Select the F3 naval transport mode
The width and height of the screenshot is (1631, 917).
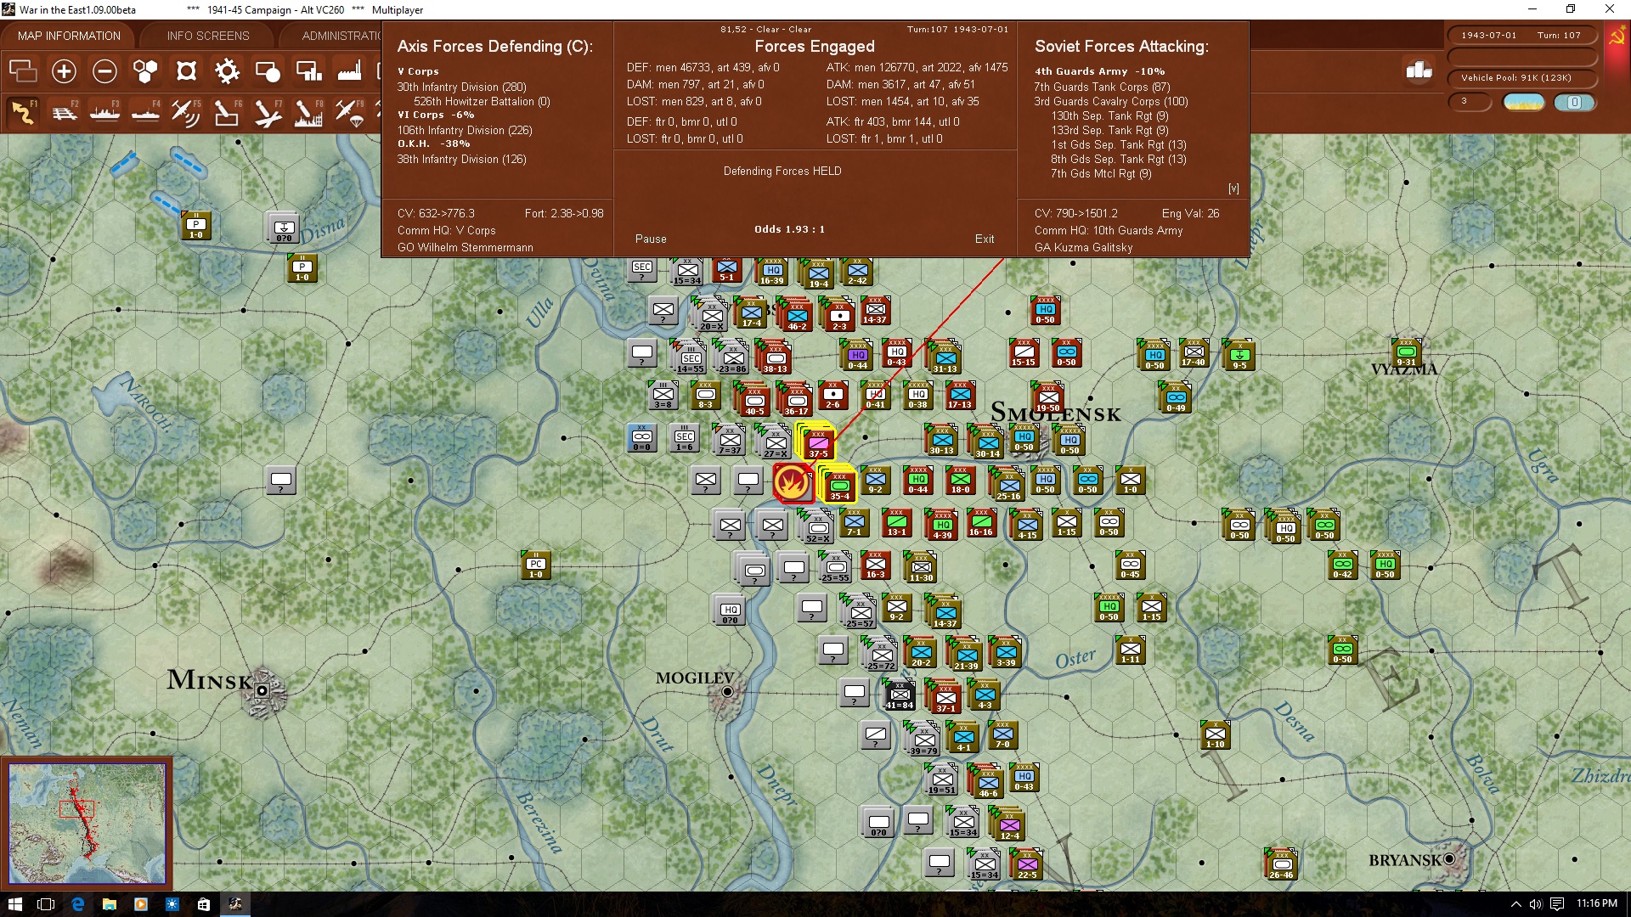pyautogui.click(x=104, y=112)
